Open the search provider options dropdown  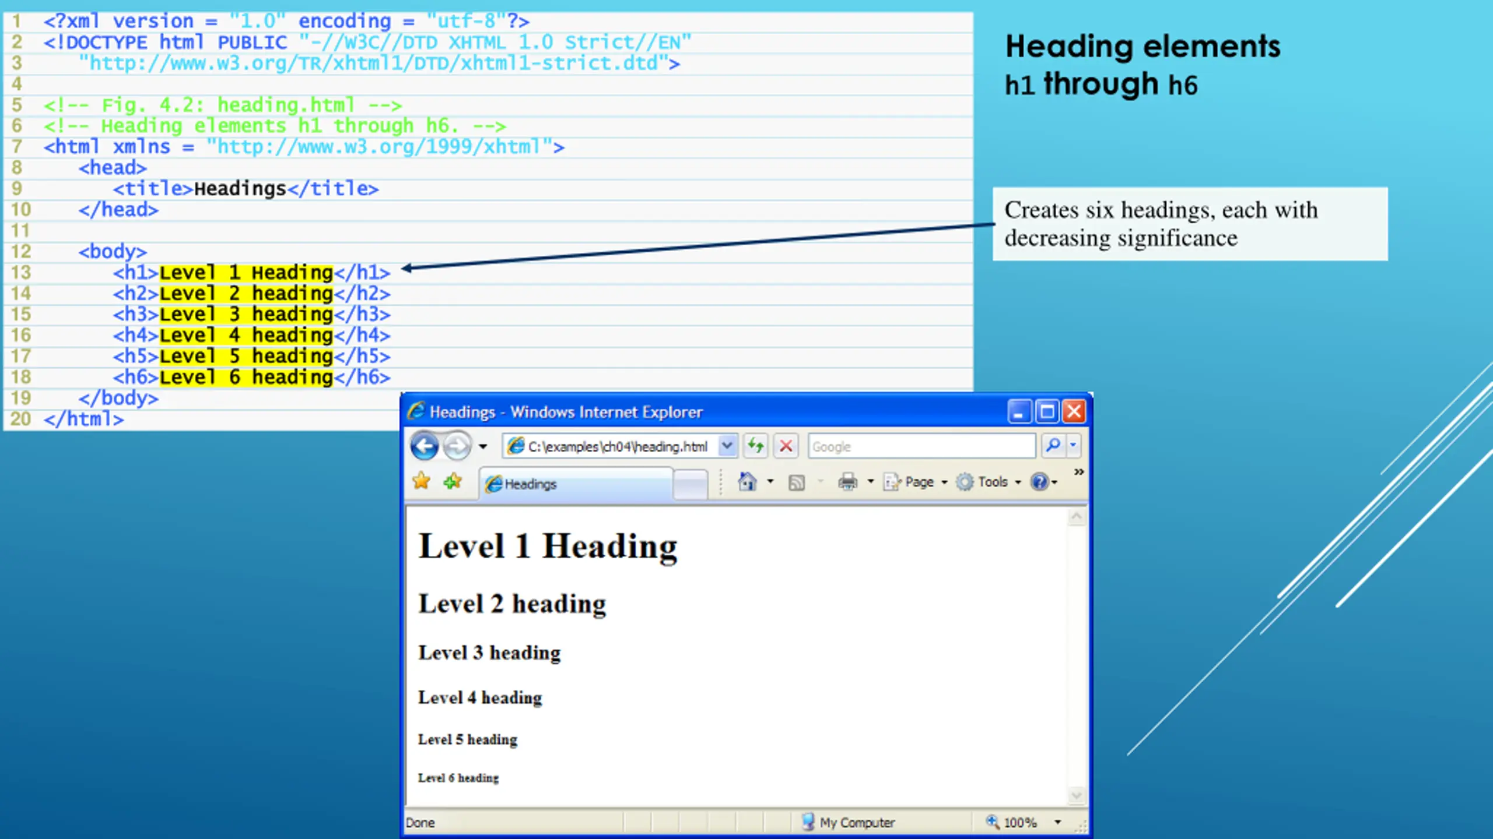coord(1073,446)
